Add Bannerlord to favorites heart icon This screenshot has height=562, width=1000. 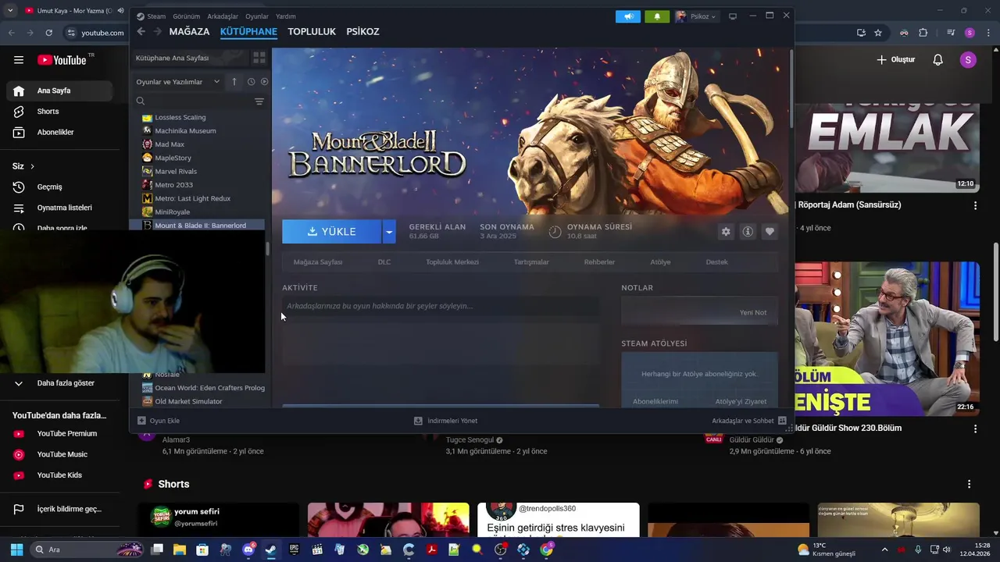click(770, 232)
